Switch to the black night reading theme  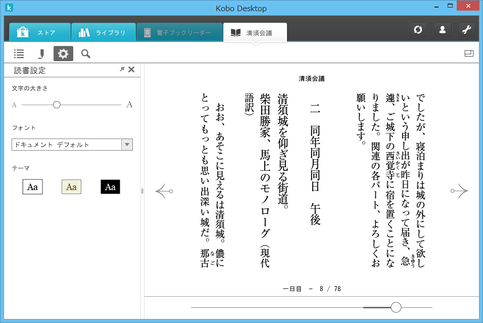pyautogui.click(x=110, y=187)
